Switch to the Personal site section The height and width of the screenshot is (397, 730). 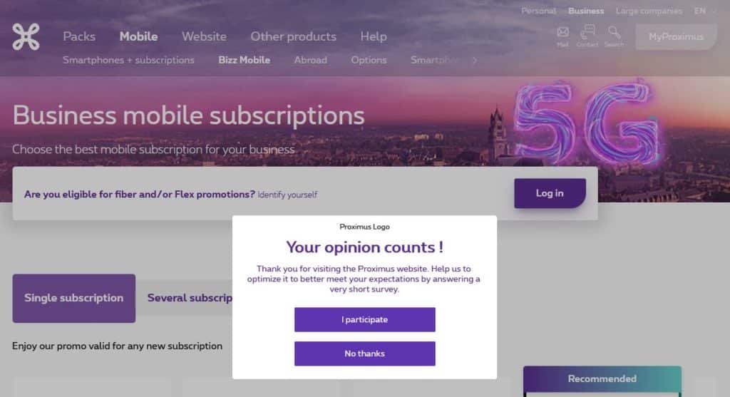point(538,11)
